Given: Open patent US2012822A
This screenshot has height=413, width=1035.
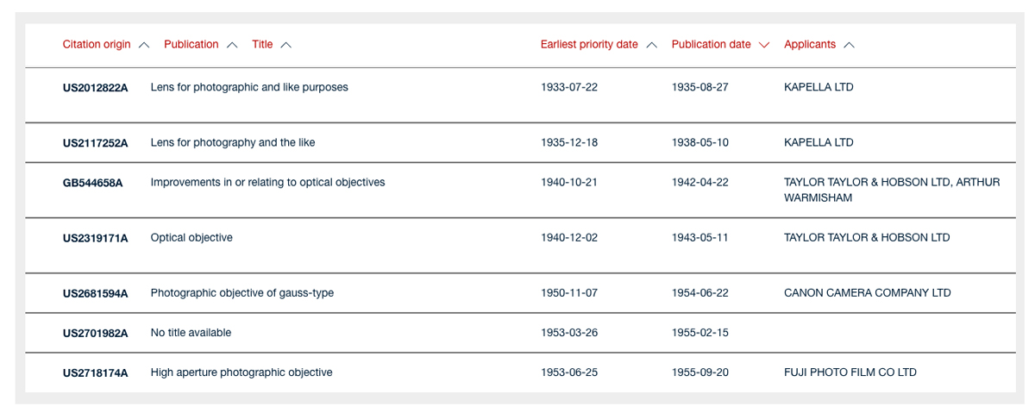Looking at the screenshot, I should pyautogui.click(x=96, y=88).
